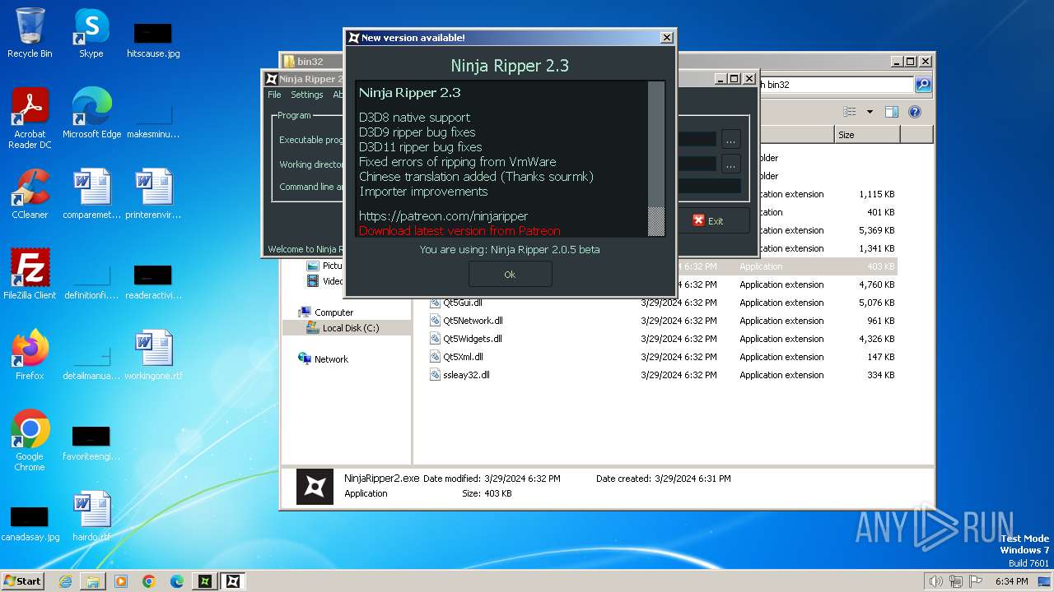Image resolution: width=1054 pixels, height=592 pixels.
Task: Open the Settings menu in Ninja Ripper
Action: (x=306, y=95)
